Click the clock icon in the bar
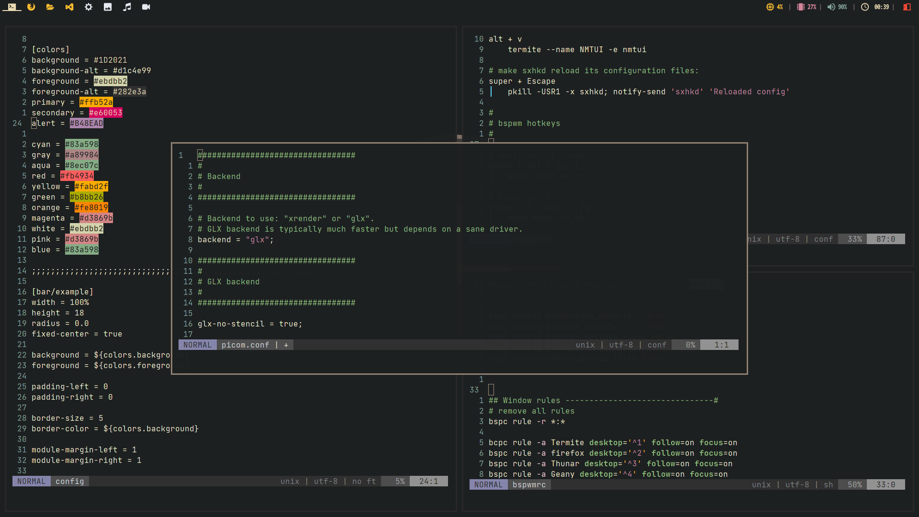The image size is (919, 517). (x=865, y=7)
